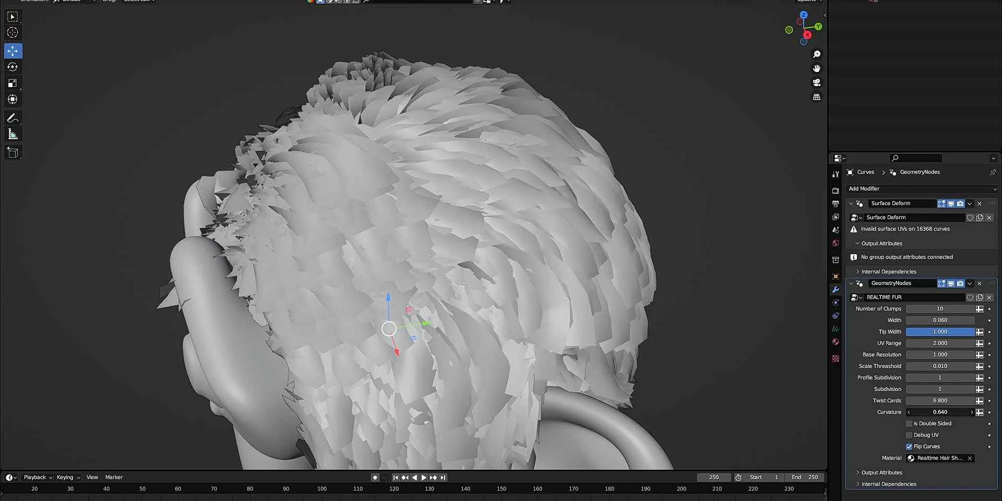
Task: Expand Internal Dependencies under Surface Deform
Action: 888,272
